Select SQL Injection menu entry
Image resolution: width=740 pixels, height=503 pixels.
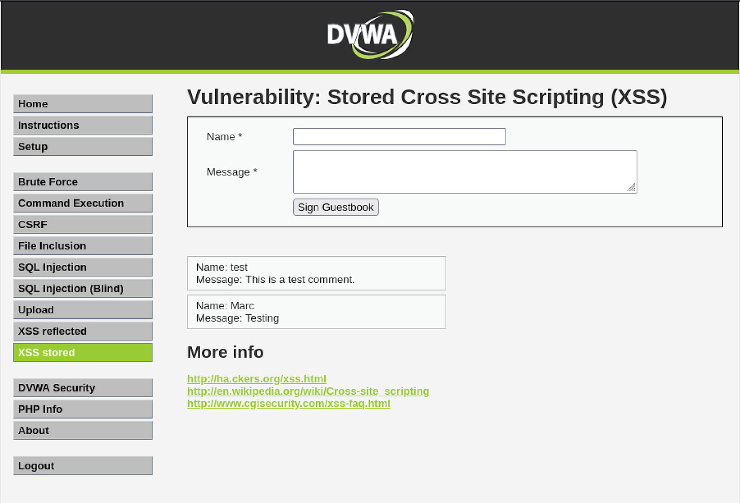pos(83,267)
